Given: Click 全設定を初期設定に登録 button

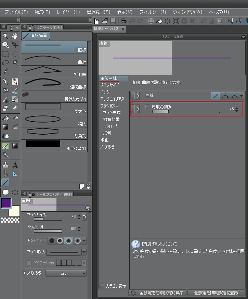Looking at the screenshot, I should tap(216, 293).
